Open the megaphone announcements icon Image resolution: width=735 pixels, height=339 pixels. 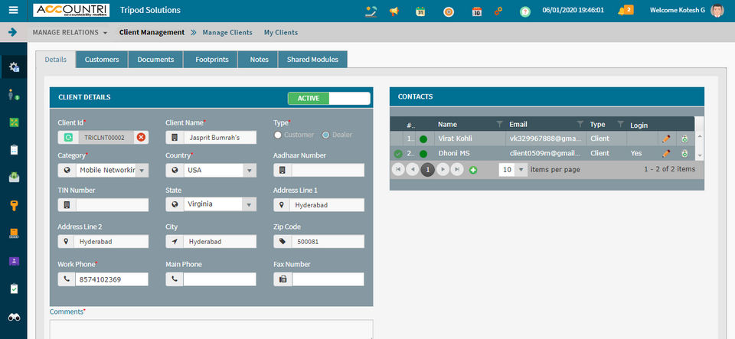(394, 11)
